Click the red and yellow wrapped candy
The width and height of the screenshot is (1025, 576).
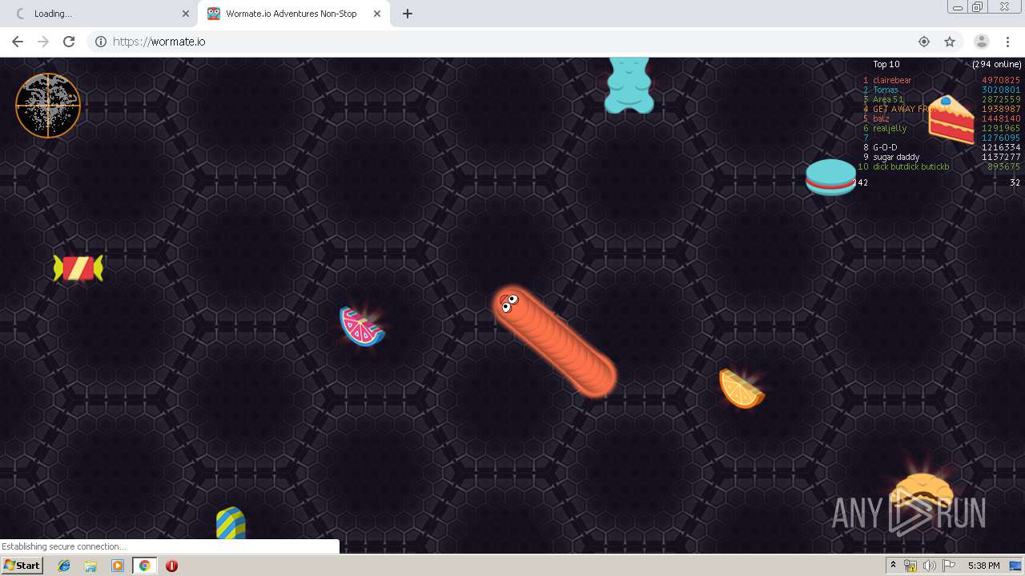(78, 268)
